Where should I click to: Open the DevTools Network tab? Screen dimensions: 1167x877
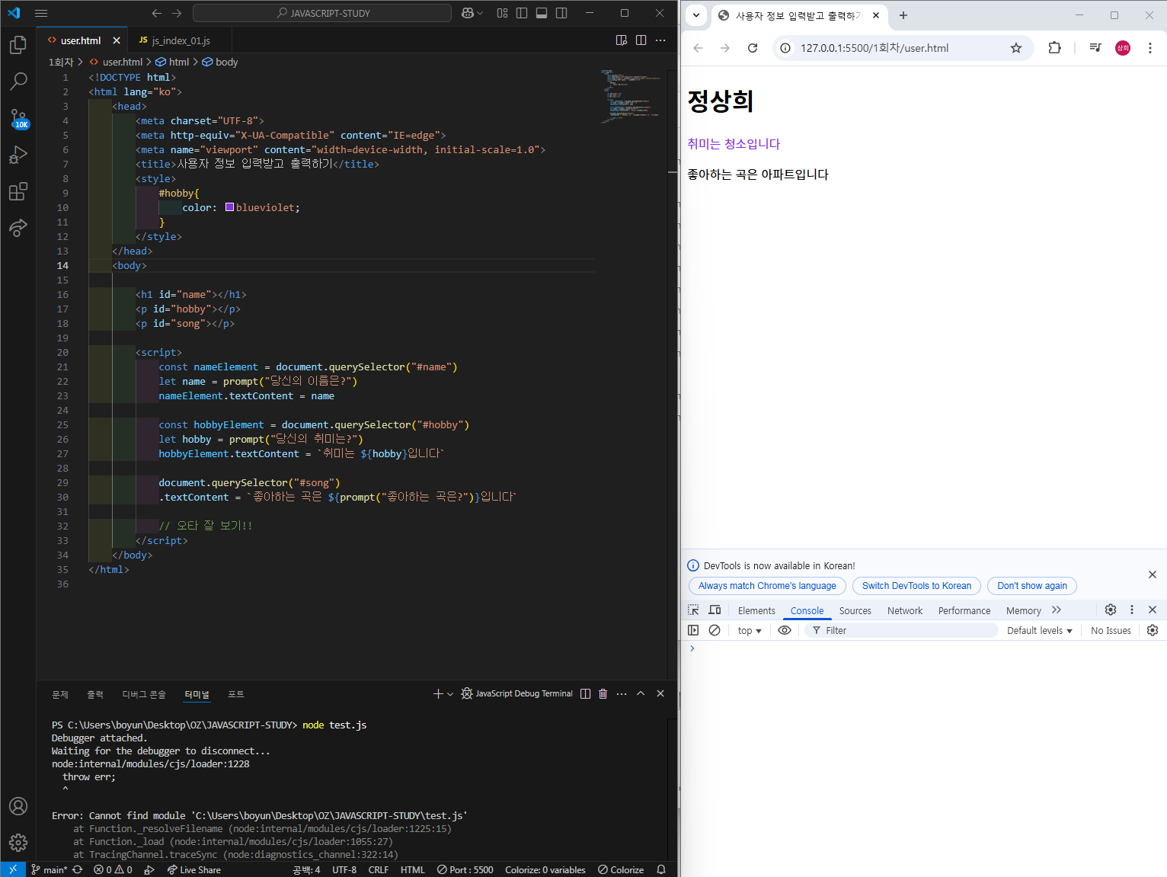pos(905,611)
